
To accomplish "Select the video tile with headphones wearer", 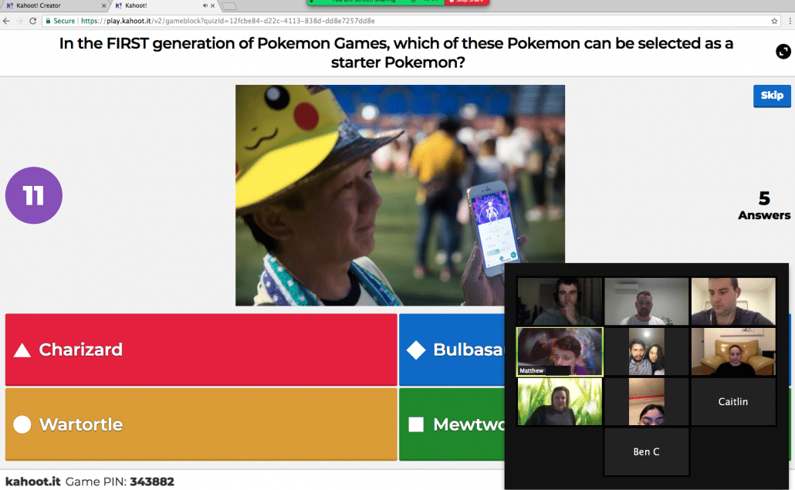I will (560, 301).
